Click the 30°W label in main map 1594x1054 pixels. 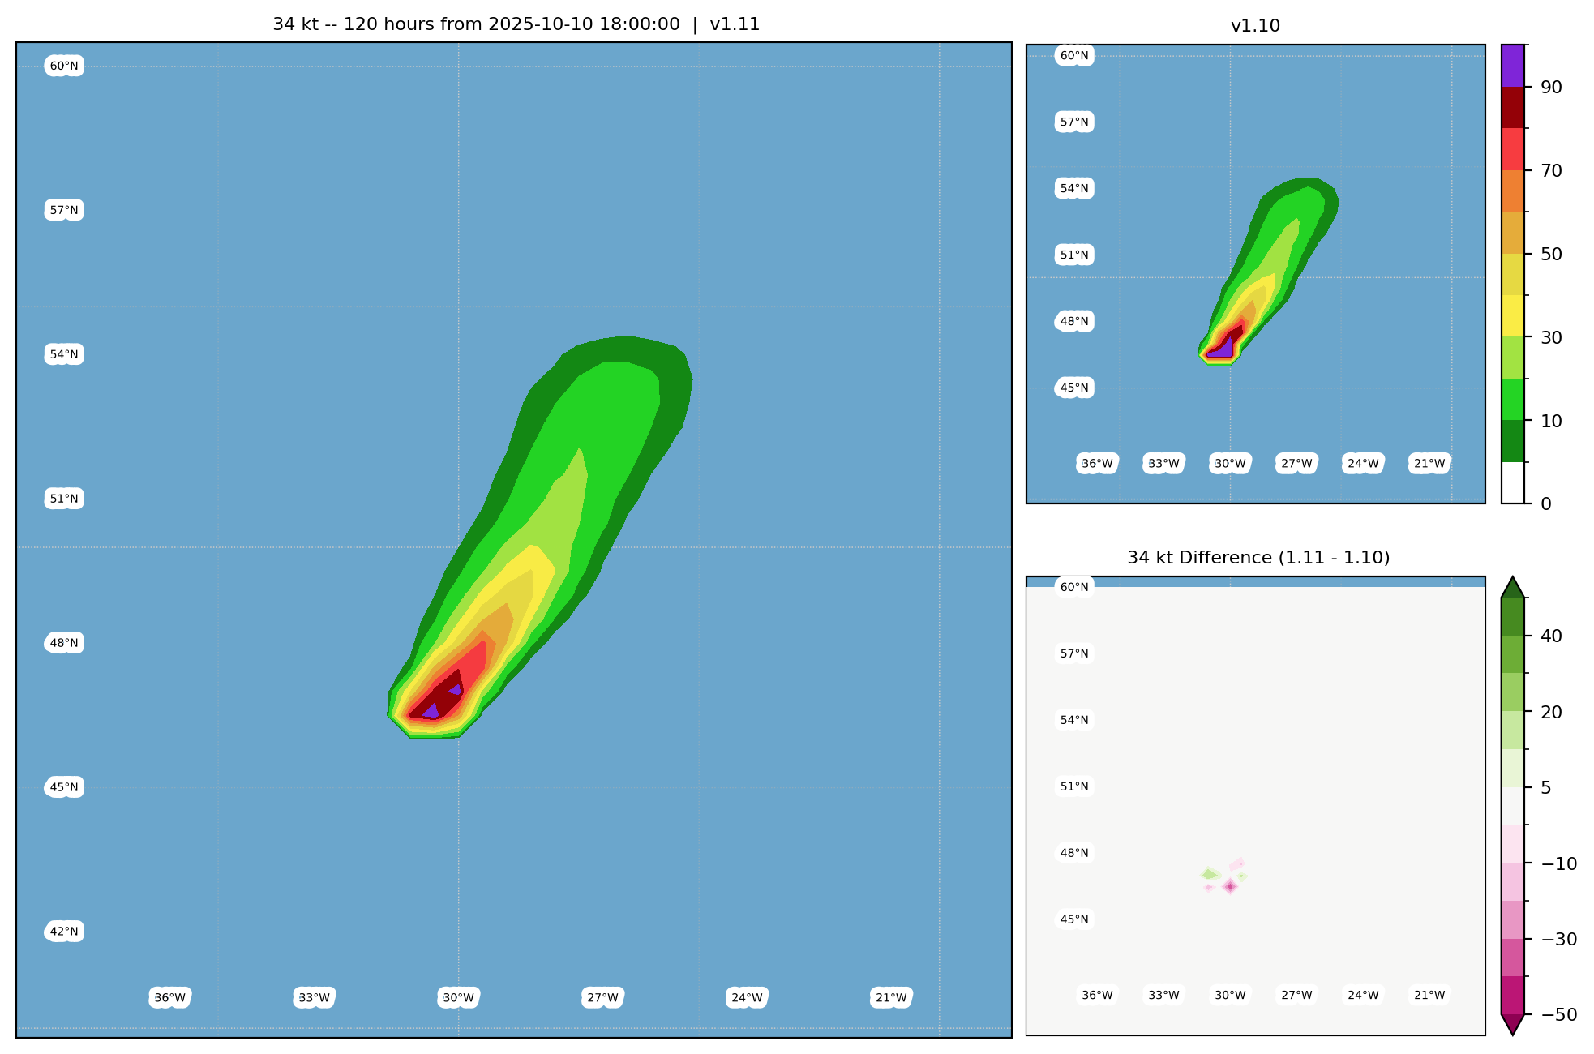(x=458, y=998)
